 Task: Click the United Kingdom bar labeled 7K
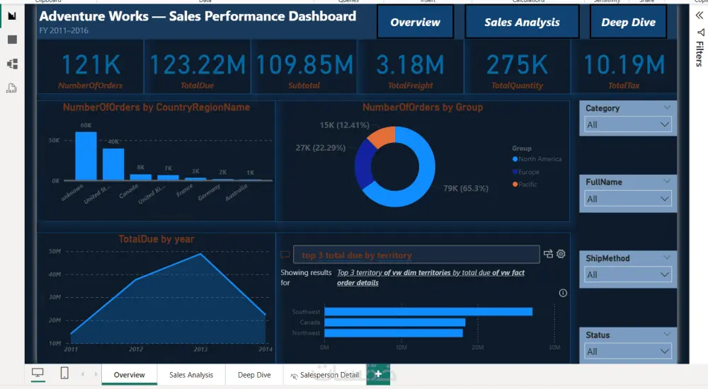(x=168, y=178)
